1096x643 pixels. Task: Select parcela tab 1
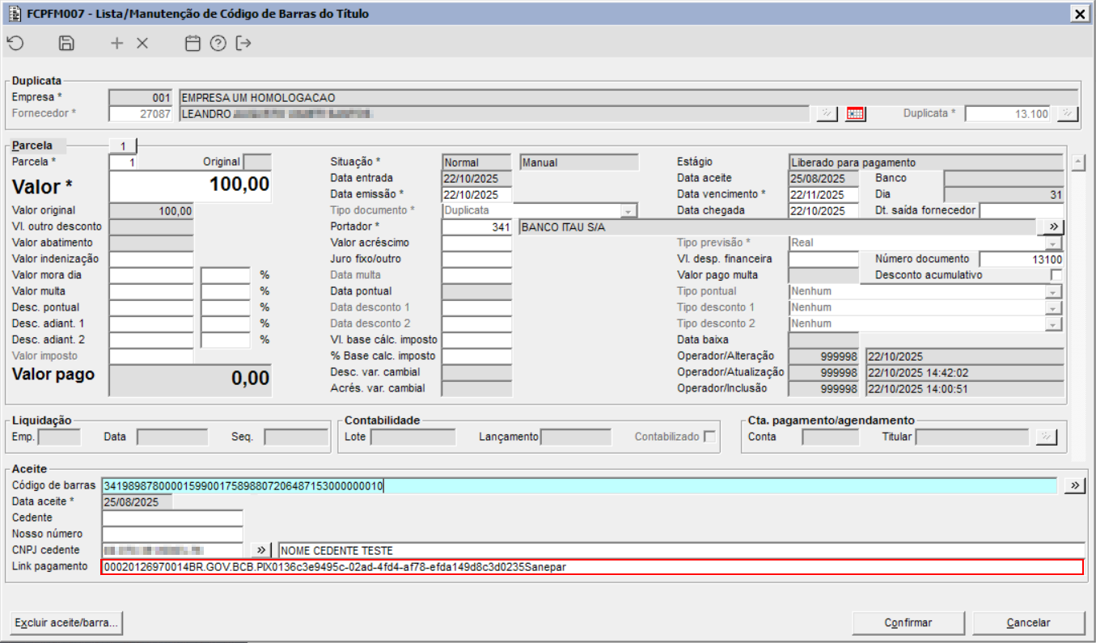123,146
